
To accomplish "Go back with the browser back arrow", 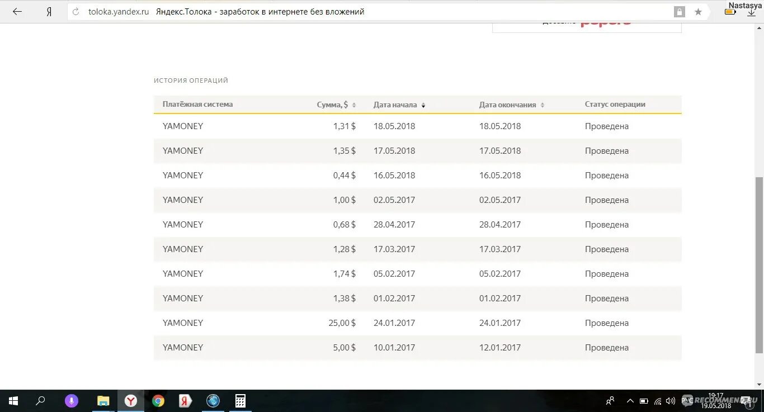I will (x=17, y=11).
